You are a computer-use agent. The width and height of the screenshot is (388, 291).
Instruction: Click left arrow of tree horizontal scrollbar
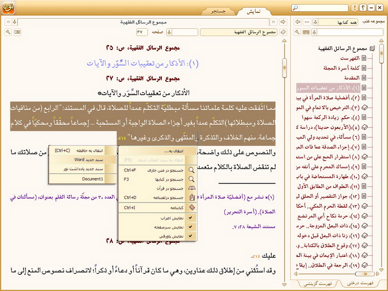point(296,274)
